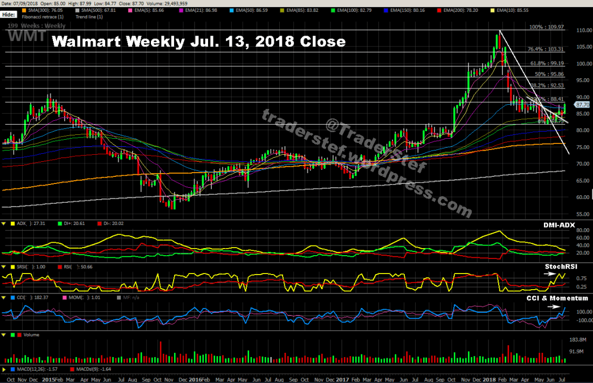
Task: Select the EMA(10) yellow legend marker
Action: click(493, 10)
